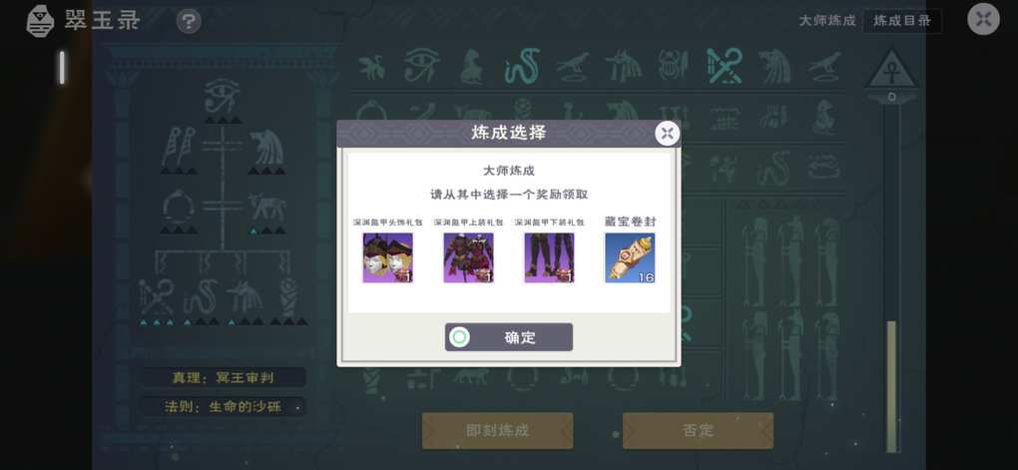1018x470 pixels.
Task: Confirm selection with 确定 button
Action: pos(509,337)
